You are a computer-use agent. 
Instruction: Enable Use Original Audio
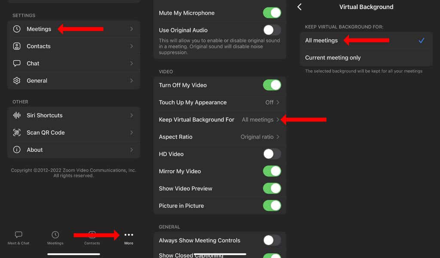pyautogui.click(x=272, y=30)
